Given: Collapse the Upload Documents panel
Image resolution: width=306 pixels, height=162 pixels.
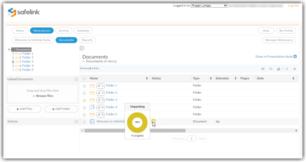Looking at the screenshot, I should (x=76, y=79).
